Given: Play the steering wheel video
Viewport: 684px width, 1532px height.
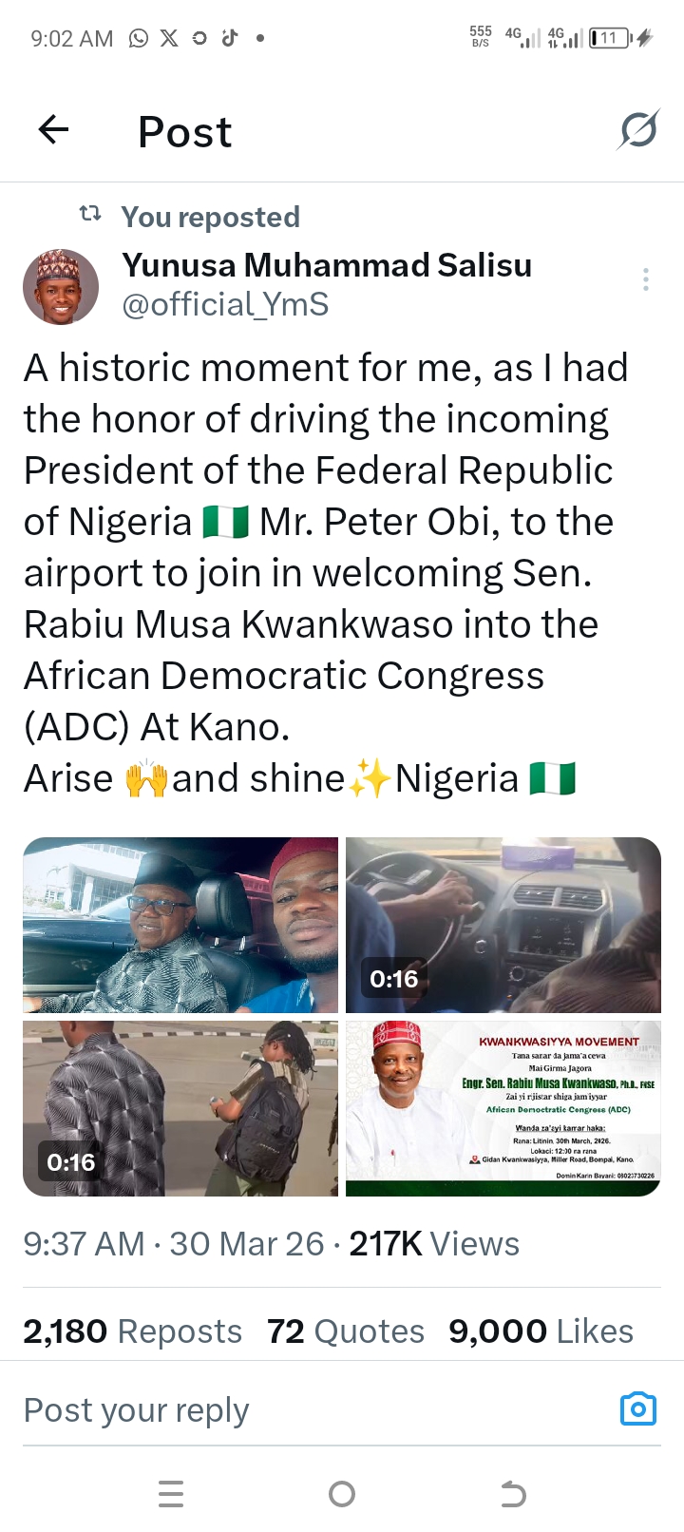Looking at the screenshot, I should (x=503, y=925).
